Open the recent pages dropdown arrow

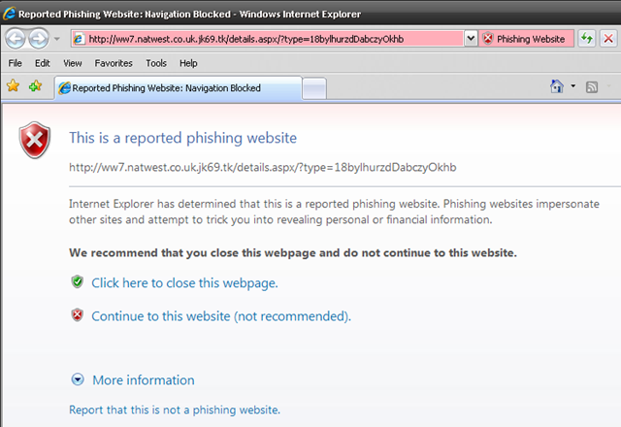pos(57,39)
